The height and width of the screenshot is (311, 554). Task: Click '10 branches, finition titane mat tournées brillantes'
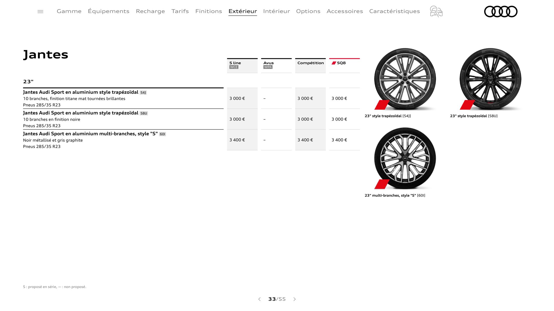[74, 99]
